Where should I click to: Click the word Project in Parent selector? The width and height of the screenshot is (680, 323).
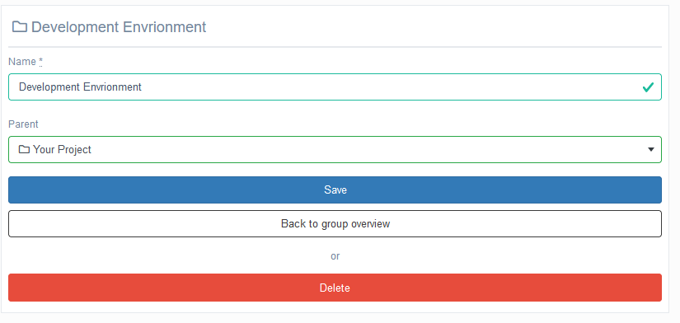point(74,150)
